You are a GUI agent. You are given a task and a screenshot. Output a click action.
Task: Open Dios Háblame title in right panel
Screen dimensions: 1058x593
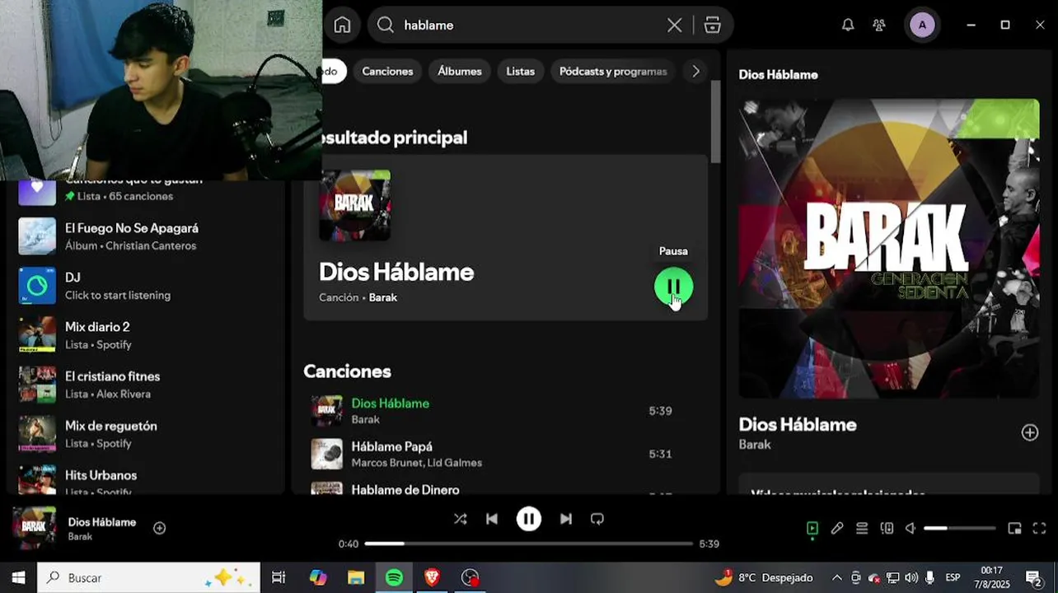pos(798,424)
